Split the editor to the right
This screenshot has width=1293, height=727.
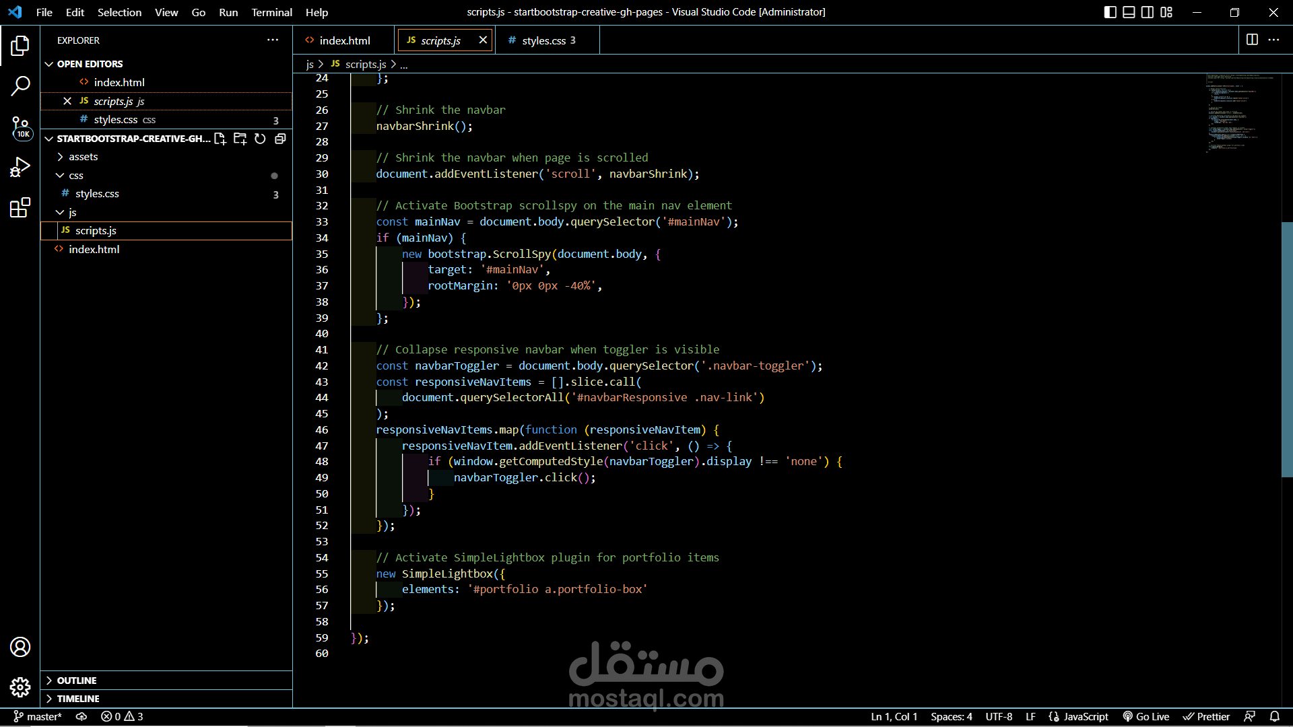(1252, 40)
